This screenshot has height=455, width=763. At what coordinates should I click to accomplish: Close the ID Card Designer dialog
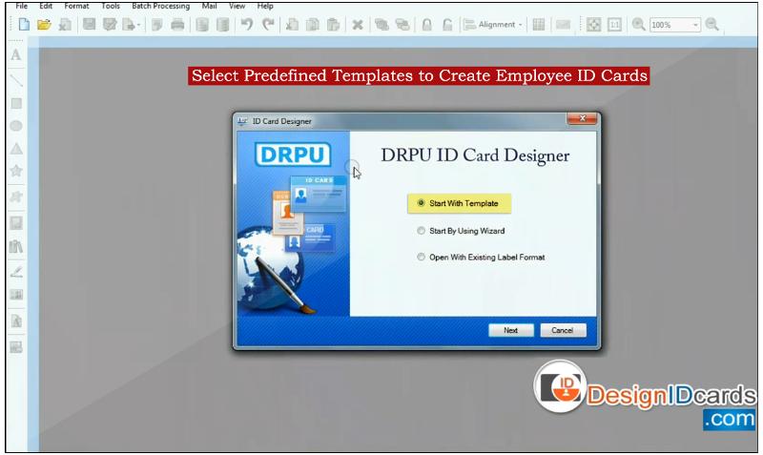tap(582, 118)
